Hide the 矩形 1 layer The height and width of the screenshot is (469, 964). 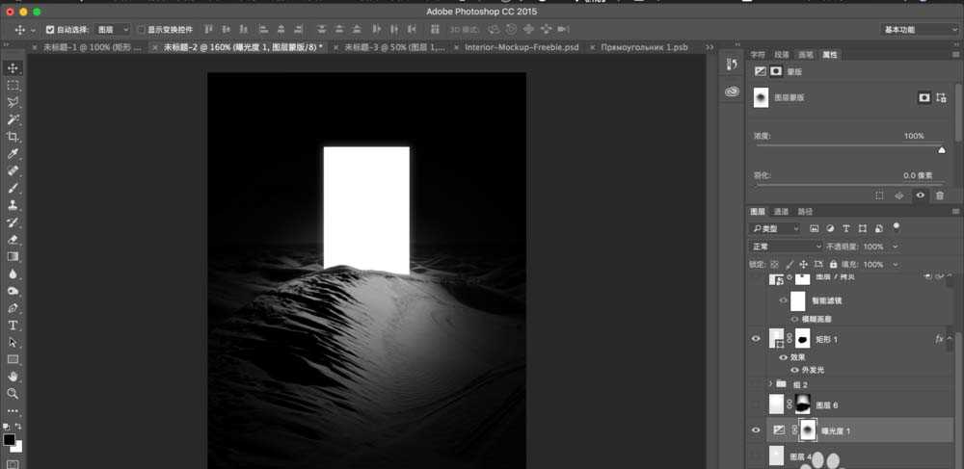pos(756,339)
